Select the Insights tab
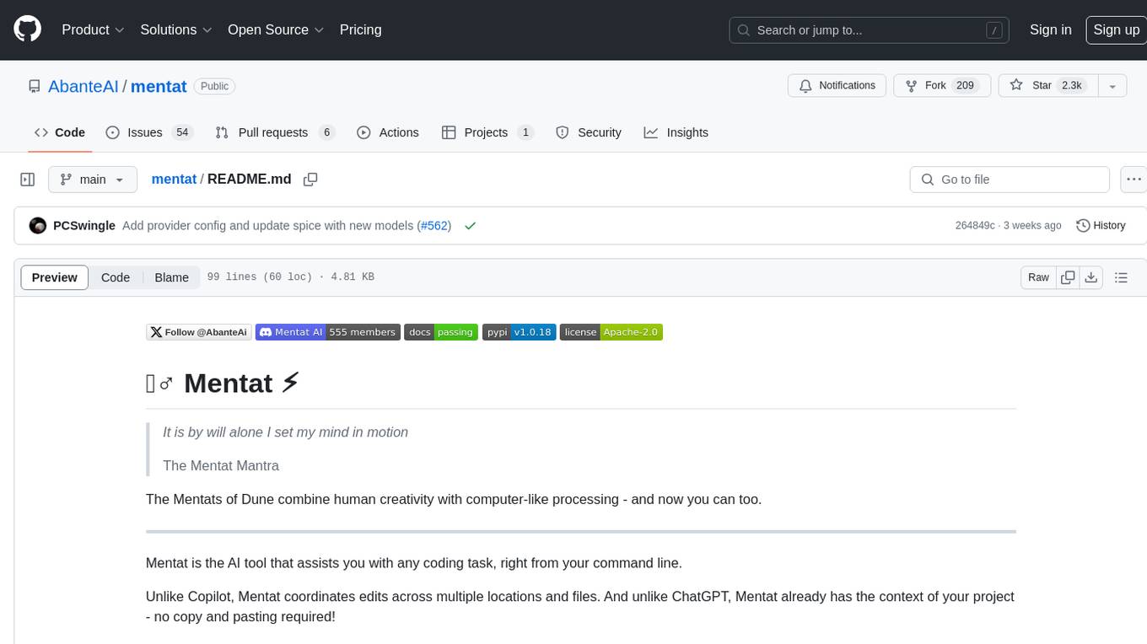The width and height of the screenshot is (1147, 644). click(676, 132)
